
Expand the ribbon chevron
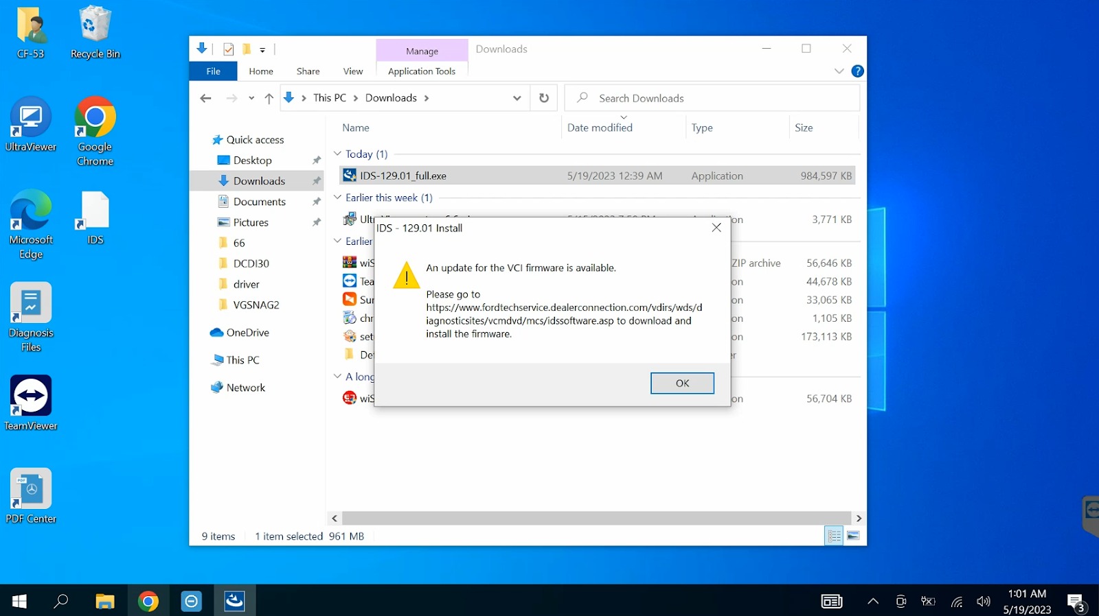tap(839, 71)
